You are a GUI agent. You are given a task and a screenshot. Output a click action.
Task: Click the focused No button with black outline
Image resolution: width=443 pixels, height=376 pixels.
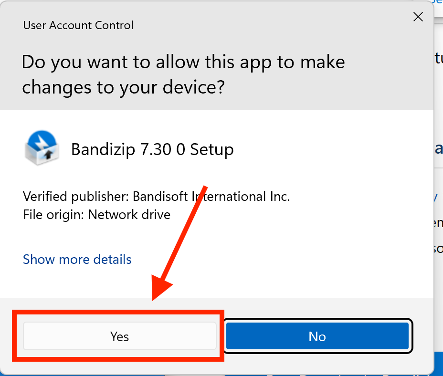pos(317,336)
